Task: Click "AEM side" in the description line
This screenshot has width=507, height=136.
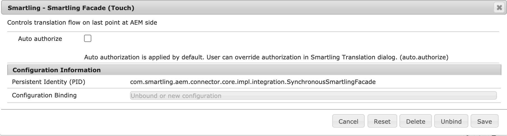Action: 143,23
